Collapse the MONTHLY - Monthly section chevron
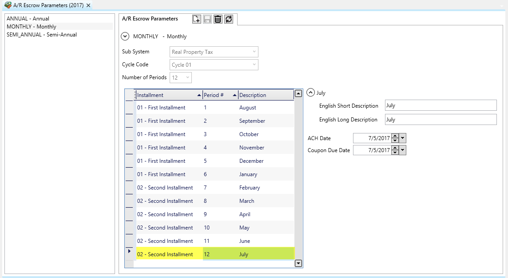Viewport: 508px width, 278px height. click(x=125, y=36)
